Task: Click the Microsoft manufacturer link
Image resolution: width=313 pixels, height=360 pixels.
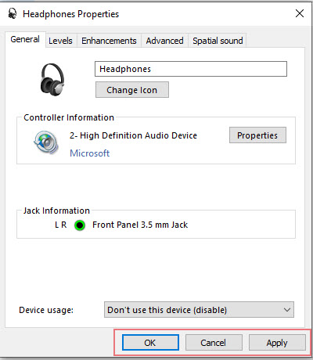Action: pyautogui.click(x=90, y=153)
